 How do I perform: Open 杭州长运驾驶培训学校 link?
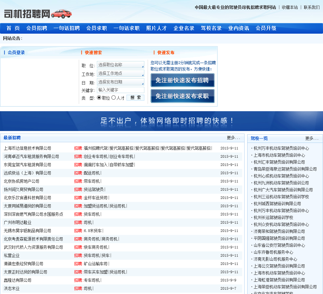point(273,217)
